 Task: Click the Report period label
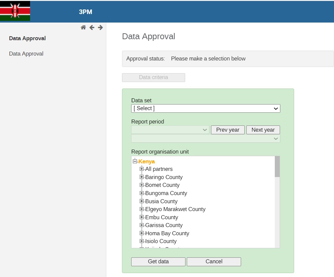click(x=148, y=122)
